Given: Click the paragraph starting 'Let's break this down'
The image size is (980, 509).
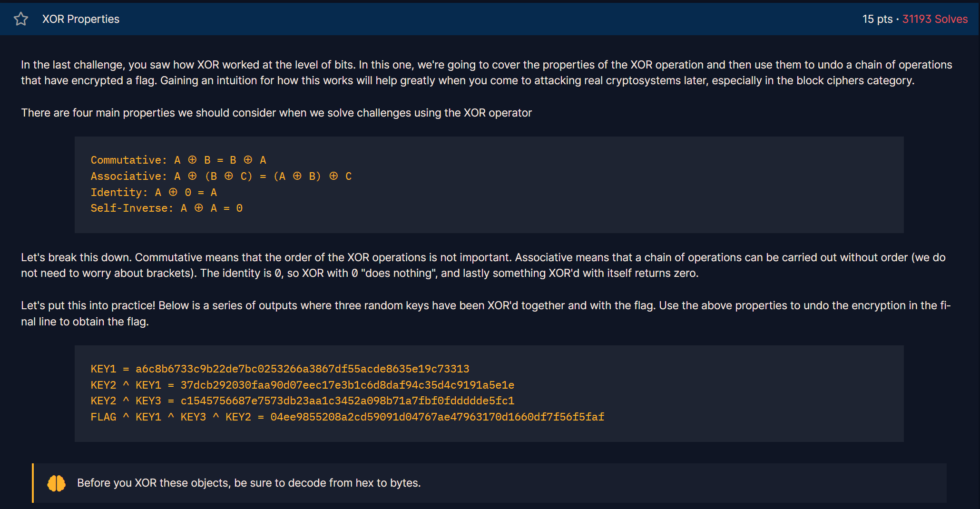Looking at the screenshot, I should point(483,265).
